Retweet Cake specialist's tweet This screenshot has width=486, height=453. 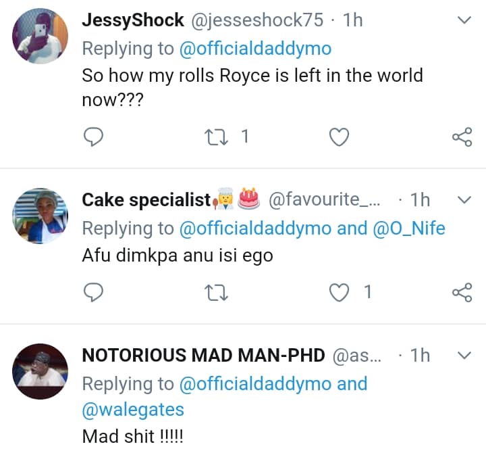[216, 292]
